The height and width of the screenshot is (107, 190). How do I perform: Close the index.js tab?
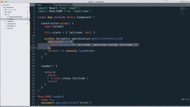coord(51,5)
